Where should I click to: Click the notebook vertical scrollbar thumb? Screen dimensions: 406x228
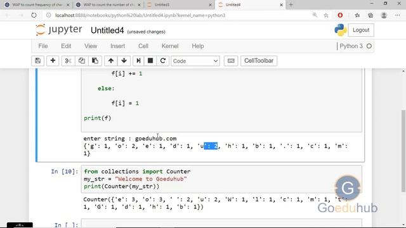pyautogui.click(x=403, y=151)
